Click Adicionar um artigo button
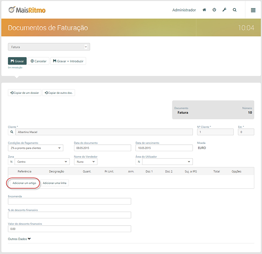This screenshot has height=254, width=262. (24, 183)
